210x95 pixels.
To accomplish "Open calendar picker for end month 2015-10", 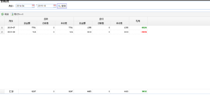I will click(55, 6).
